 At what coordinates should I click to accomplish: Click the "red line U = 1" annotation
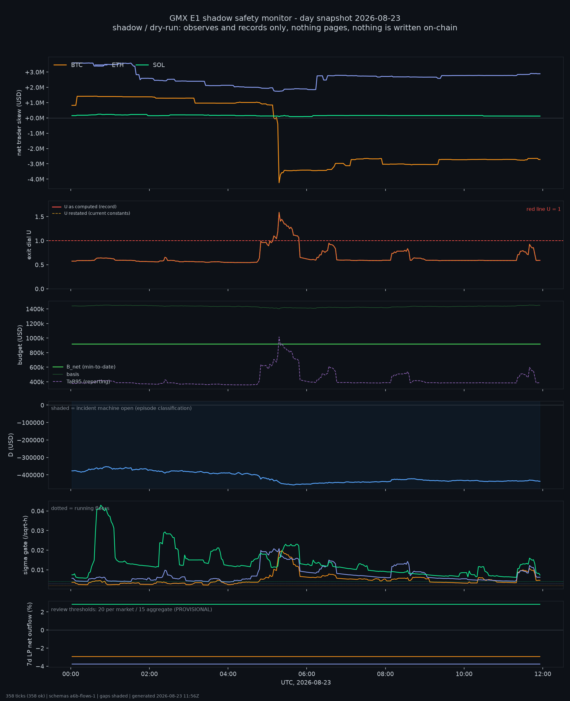(543, 209)
